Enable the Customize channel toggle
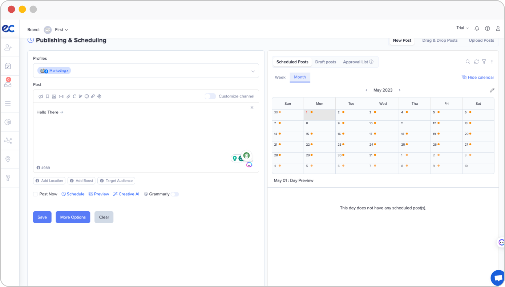 click(210, 96)
